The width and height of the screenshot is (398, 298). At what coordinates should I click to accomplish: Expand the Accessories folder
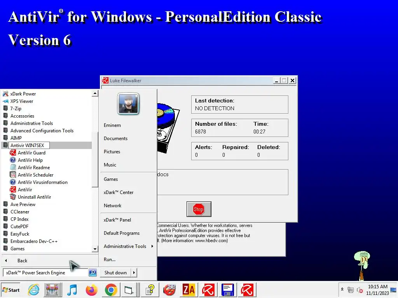point(22,116)
